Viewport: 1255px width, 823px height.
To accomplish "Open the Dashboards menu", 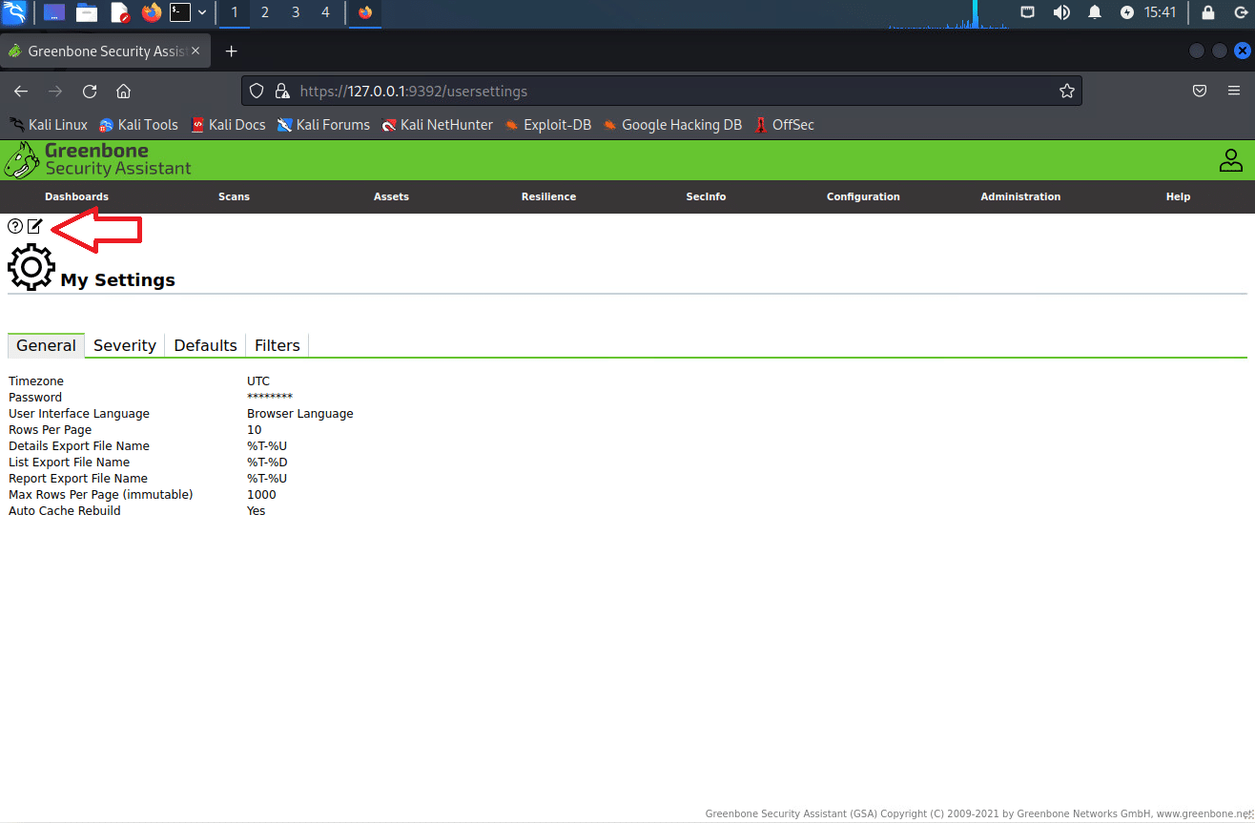I will (76, 196).
